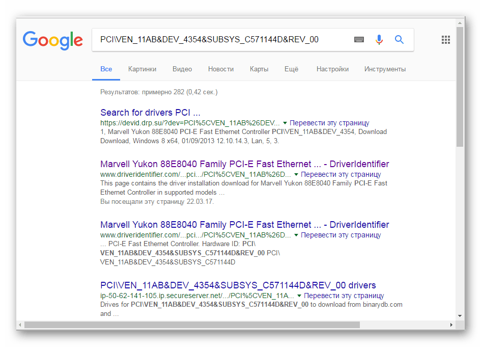Screen dimensions: 482x347
Task: Click the Google logo
Action: point(52,40)
